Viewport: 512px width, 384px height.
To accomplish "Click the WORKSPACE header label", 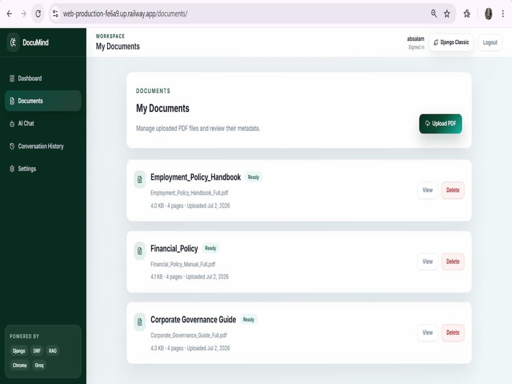I will coord(111,36).
